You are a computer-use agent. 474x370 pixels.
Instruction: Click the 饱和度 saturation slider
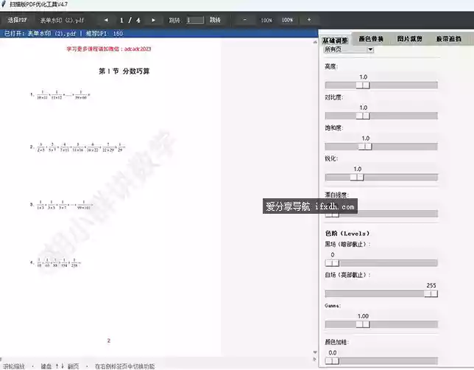click(381, 147)
